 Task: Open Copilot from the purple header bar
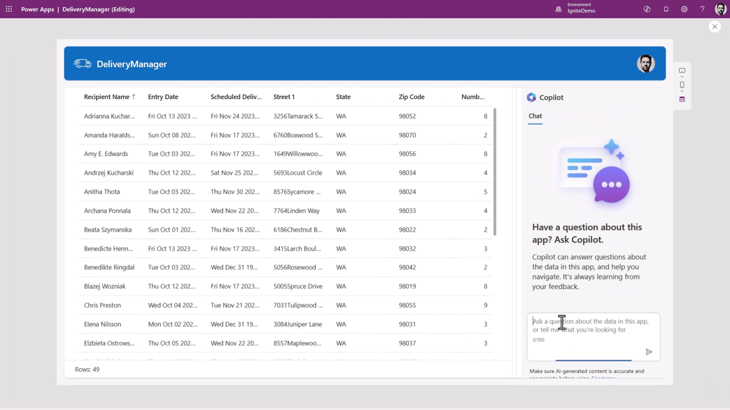point(647,9)
